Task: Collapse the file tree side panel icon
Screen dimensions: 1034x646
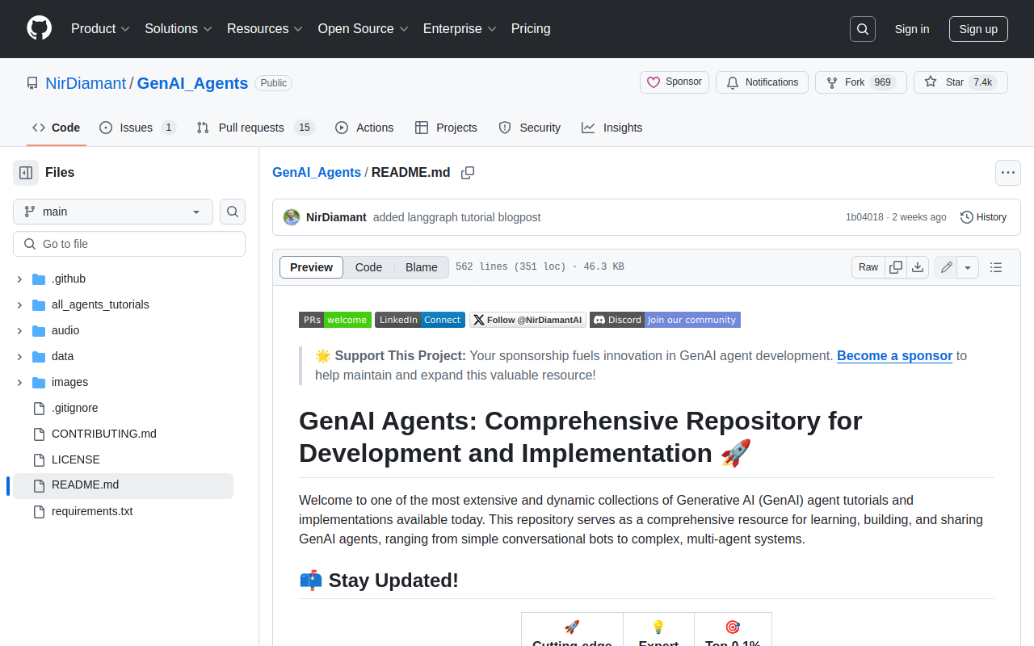Action: pos(26,173)
